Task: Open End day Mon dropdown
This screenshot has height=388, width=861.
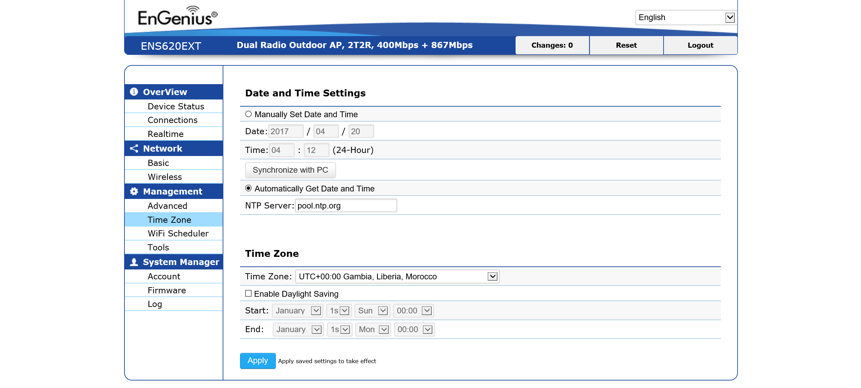Action: 373,329
